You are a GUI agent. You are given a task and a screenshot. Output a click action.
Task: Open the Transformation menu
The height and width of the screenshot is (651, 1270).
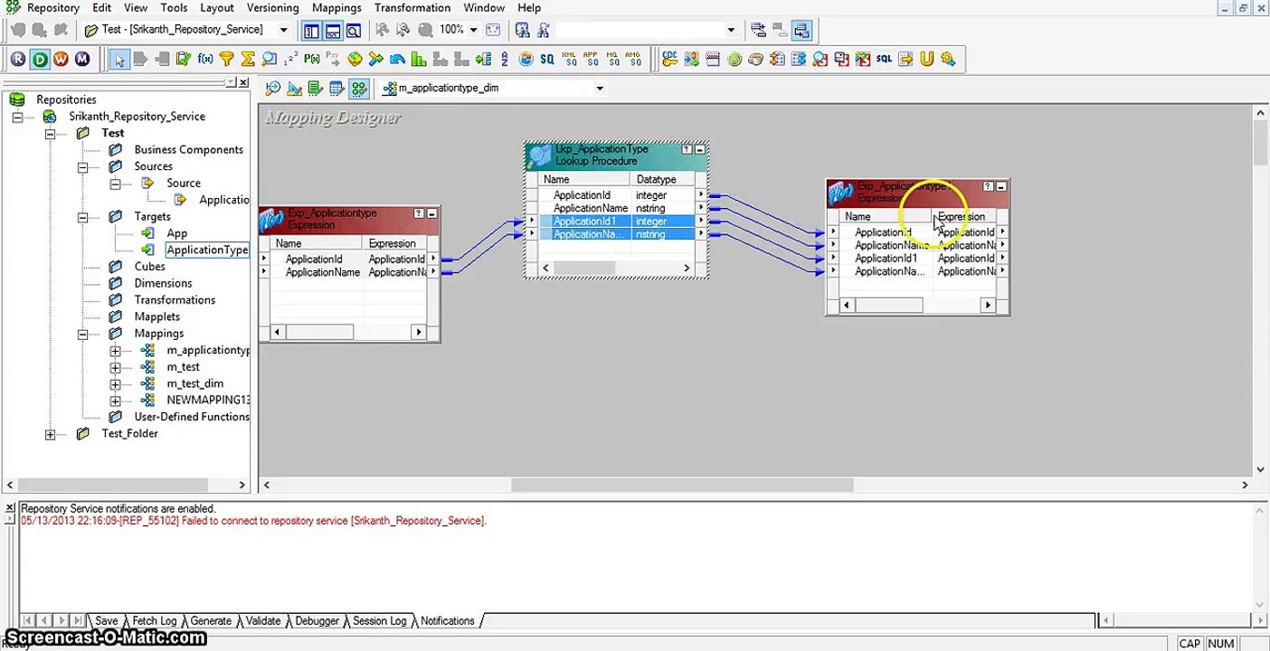tap(412, 7)
